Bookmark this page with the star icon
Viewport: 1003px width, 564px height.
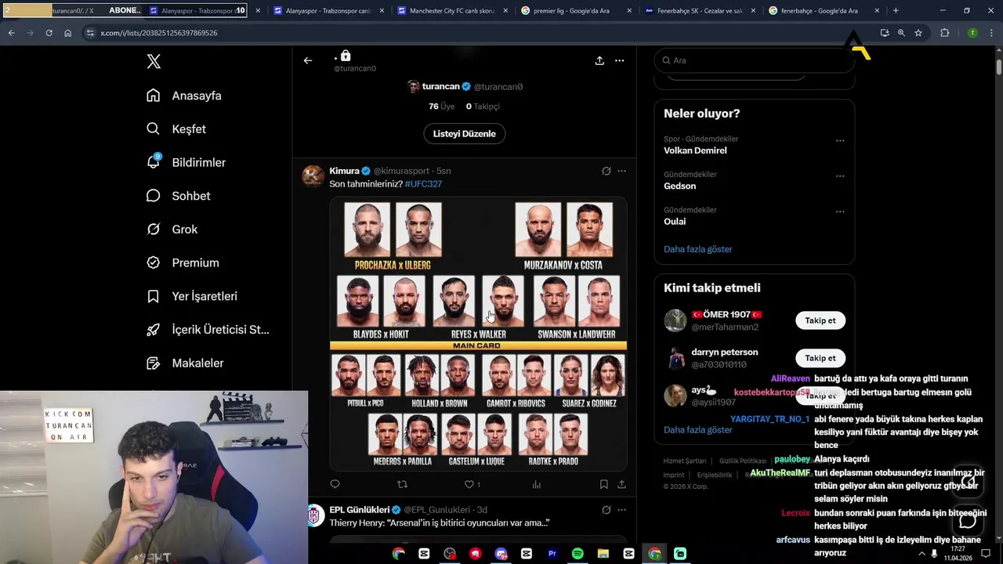click(x=918, y=33)
